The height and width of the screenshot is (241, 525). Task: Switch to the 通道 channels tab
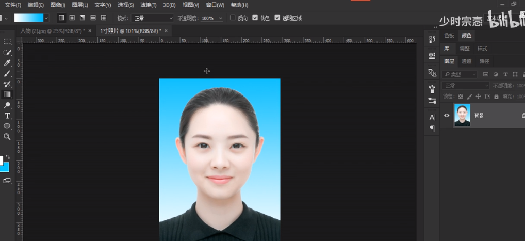click(466, 61)
